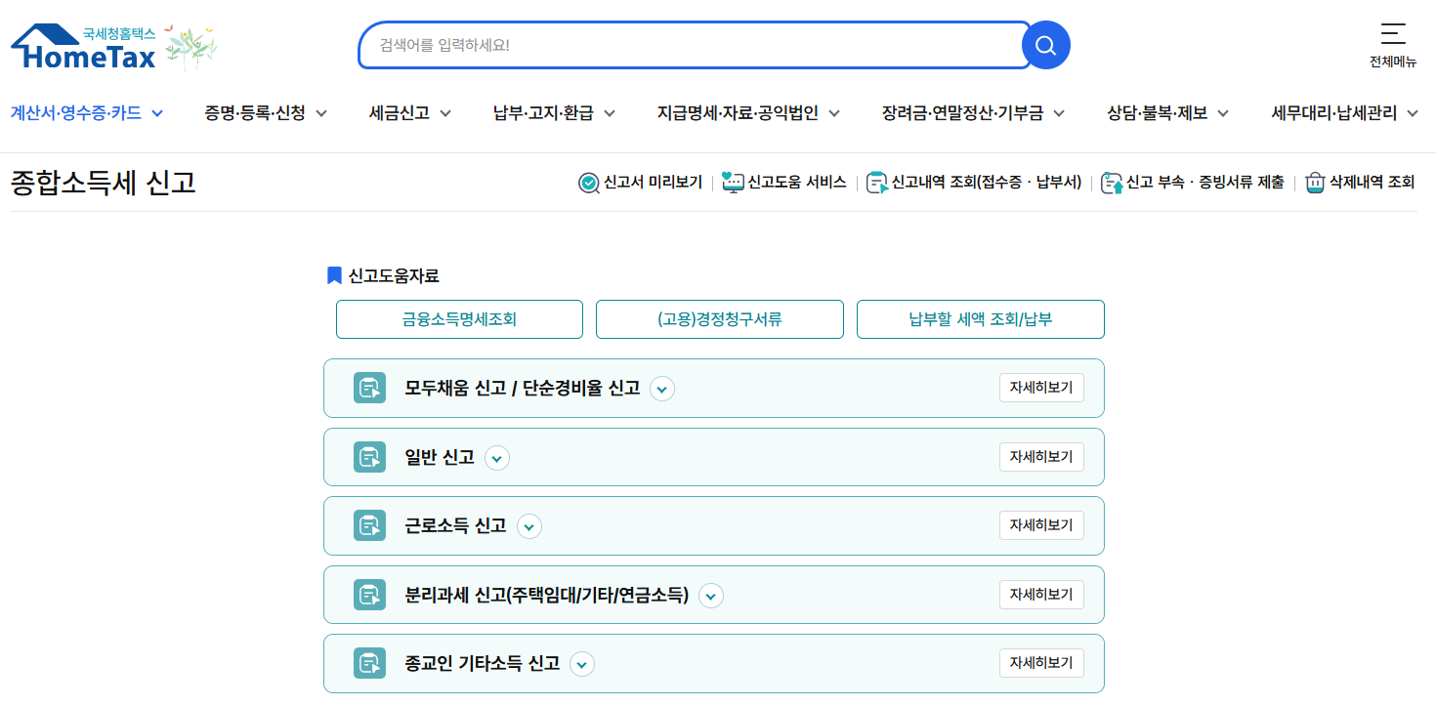The image size is (1436, 706).
Task: Click 자세히보기 for 분리과세 신고
Action: tap(1041, 595)
